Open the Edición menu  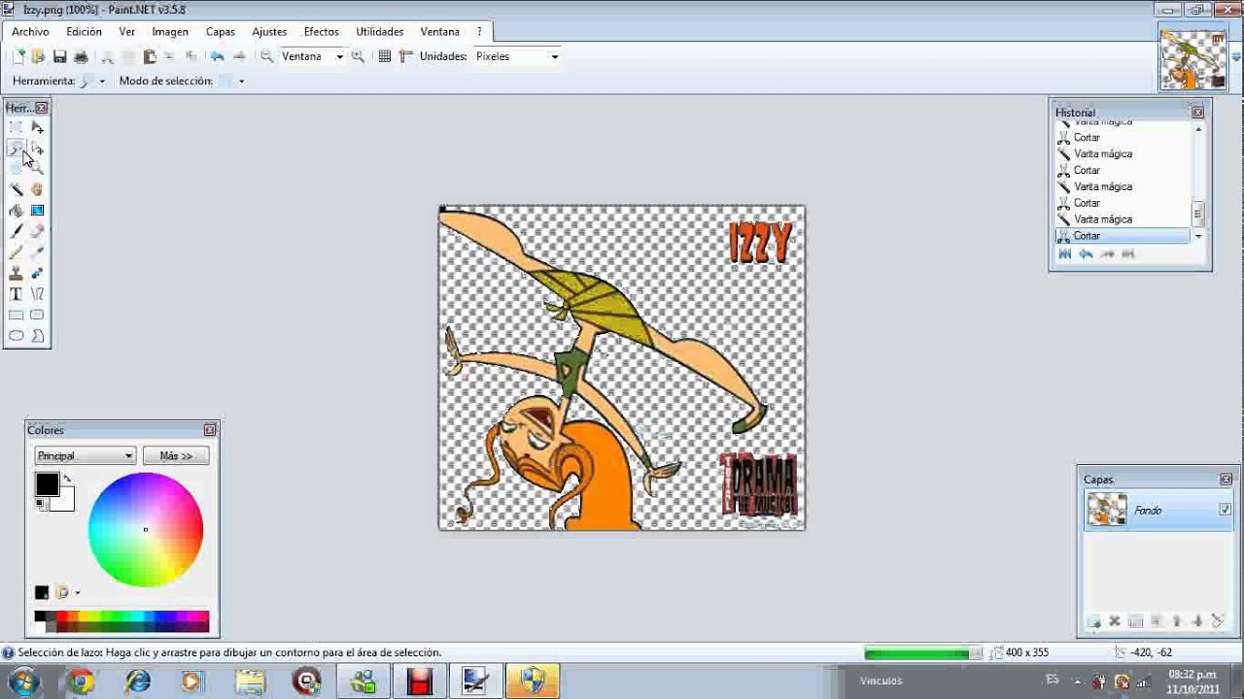click(x=84, y=31)
